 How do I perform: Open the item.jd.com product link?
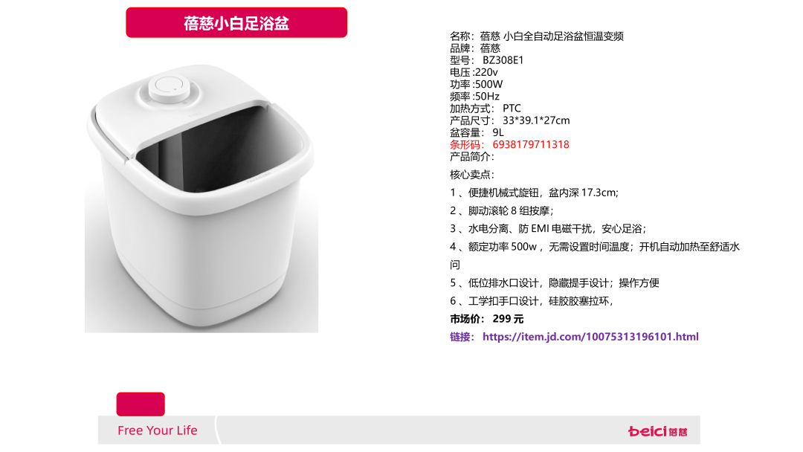coord(590,337)
